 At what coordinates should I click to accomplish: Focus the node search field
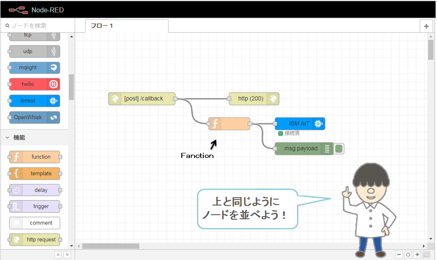tap(39, 26)
